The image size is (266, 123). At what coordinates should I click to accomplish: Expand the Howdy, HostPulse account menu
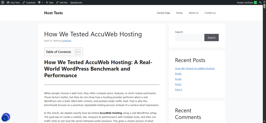[245, 2]
